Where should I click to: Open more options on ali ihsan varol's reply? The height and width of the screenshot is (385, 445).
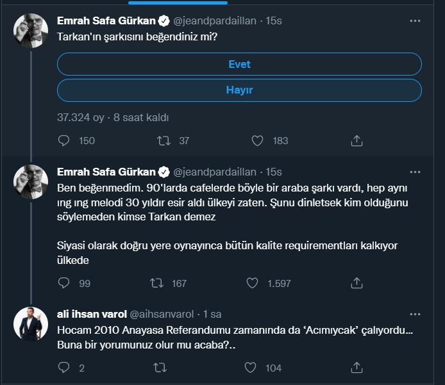click(416, 314)
